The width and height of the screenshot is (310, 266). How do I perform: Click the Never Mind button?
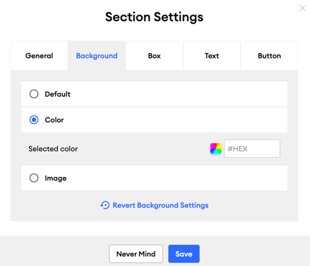(136, 254)
